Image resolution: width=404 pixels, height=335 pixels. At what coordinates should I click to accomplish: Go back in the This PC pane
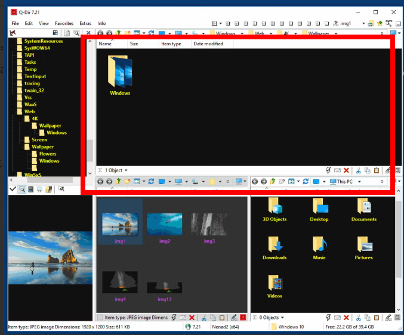[x=255, y=182]
